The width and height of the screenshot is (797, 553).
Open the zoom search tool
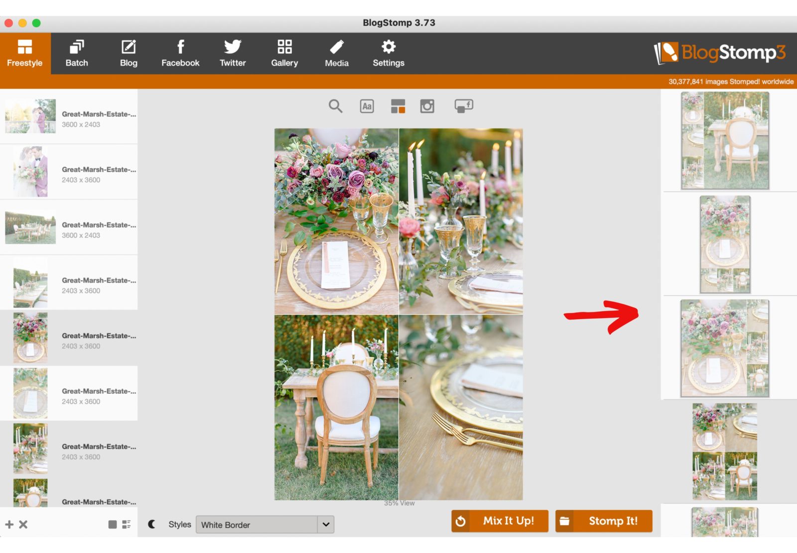point(336,106)
